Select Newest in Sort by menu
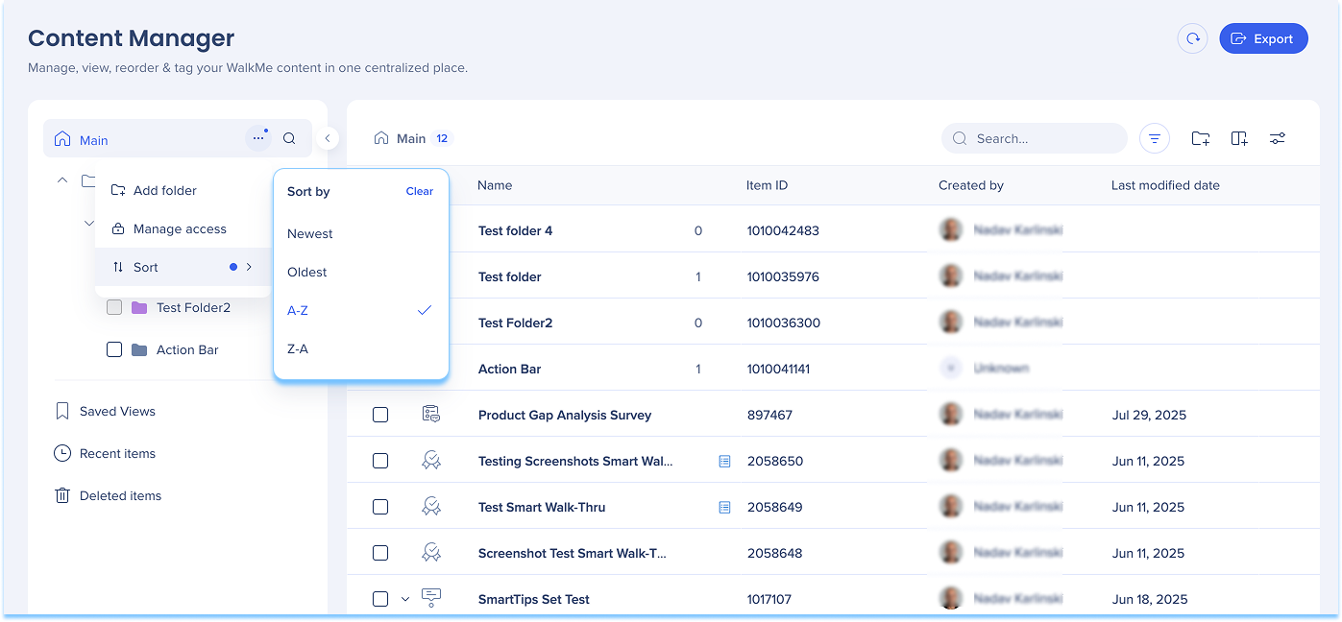Image resolution: width=1342 pixels, height=622 pixels. (310, 233)
